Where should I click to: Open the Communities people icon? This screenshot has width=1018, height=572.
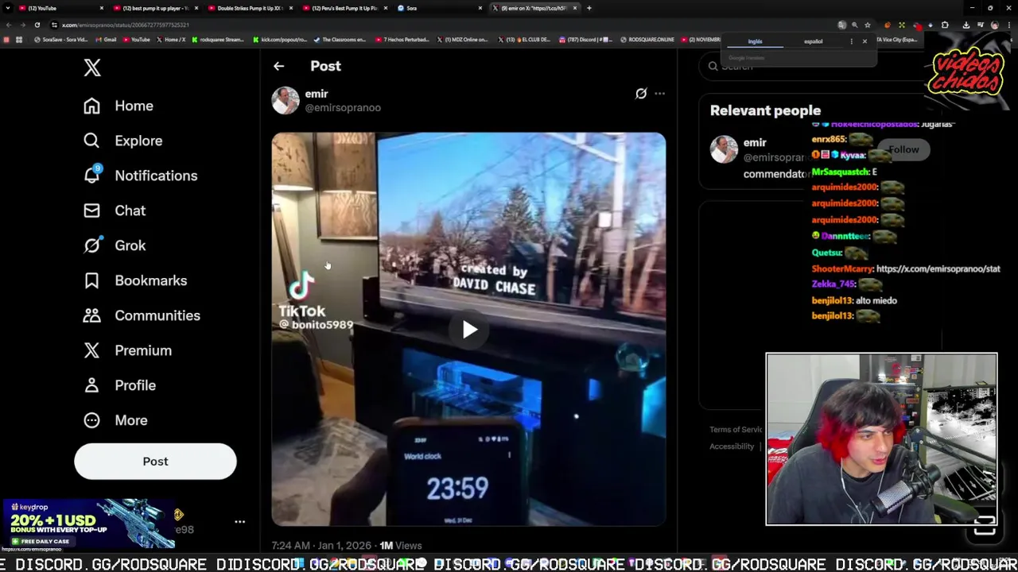click(x=91, y=315)
